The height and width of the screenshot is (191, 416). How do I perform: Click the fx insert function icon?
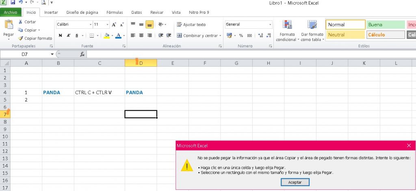point(82,54)
